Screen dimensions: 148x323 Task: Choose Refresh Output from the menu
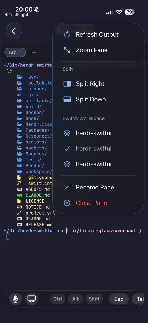tap(98, 34)
